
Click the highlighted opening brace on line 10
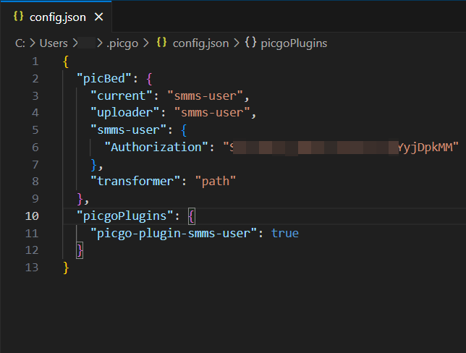point(191,216)
